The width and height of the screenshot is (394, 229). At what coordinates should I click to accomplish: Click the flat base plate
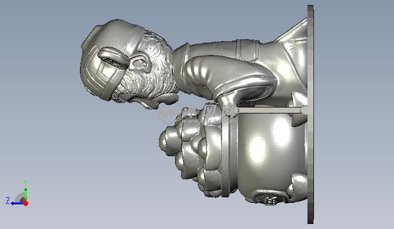(310, 151)
